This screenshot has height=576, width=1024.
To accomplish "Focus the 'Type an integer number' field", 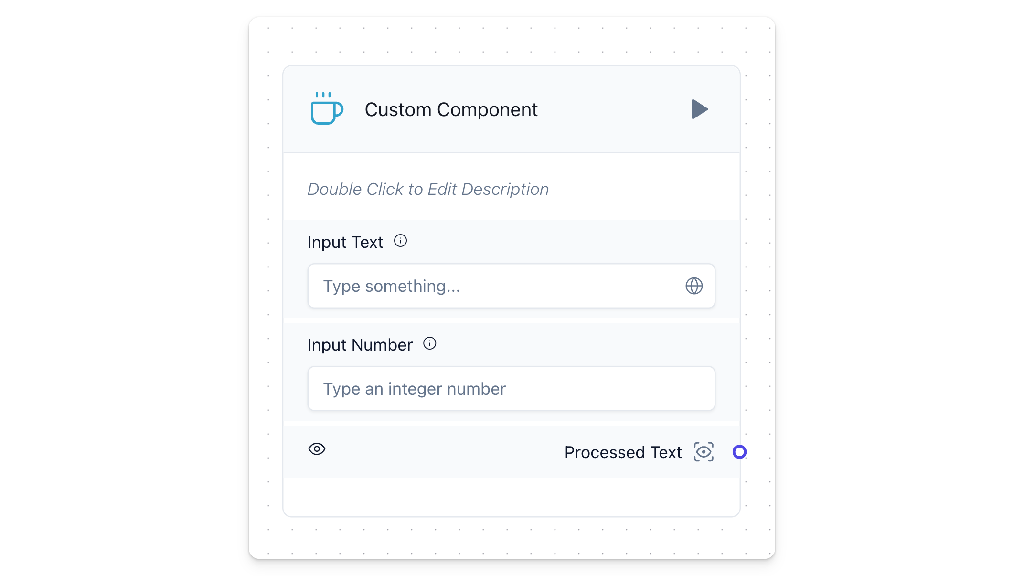I will (x=511, y=389).
